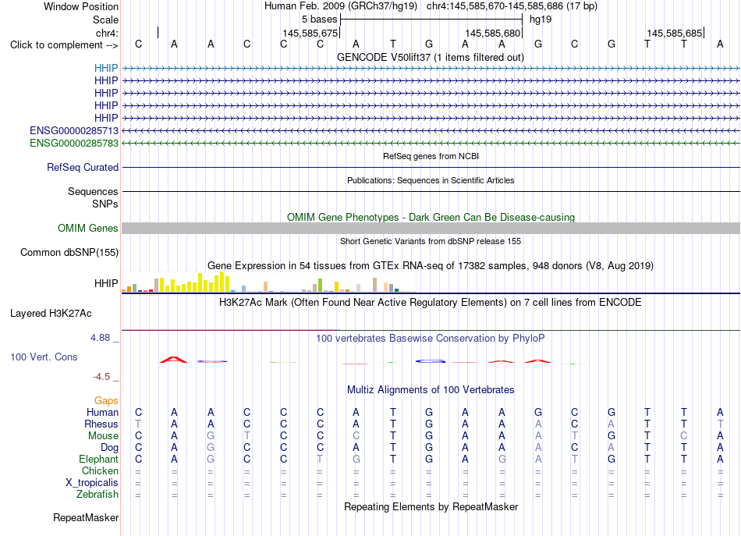The width and height of the screenshot is (741, 536).
Task: Click the chr4: ruler label
Action: pos(107,33)
